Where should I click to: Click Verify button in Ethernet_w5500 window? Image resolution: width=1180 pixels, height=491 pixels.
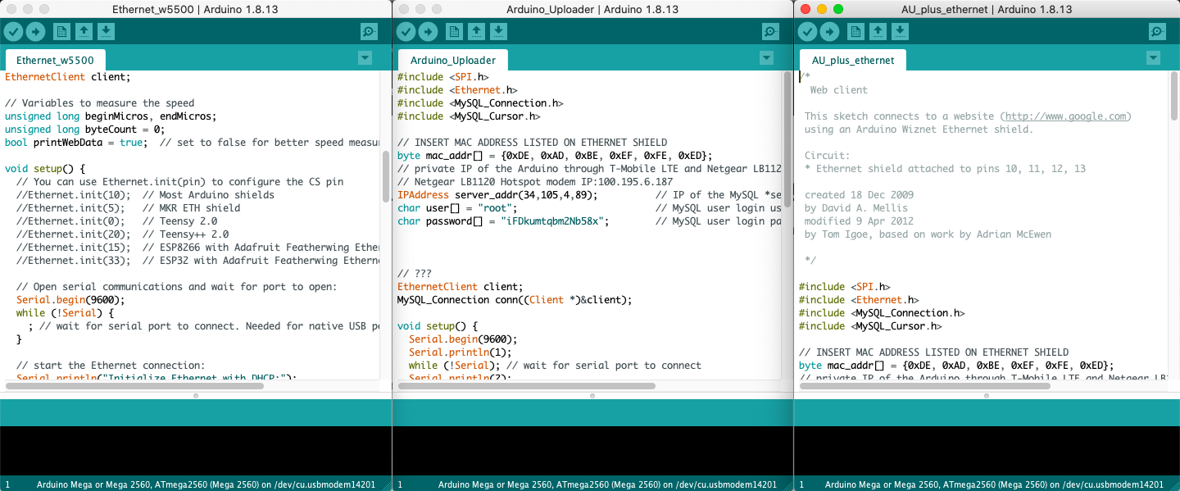click(x=13, y=32)
